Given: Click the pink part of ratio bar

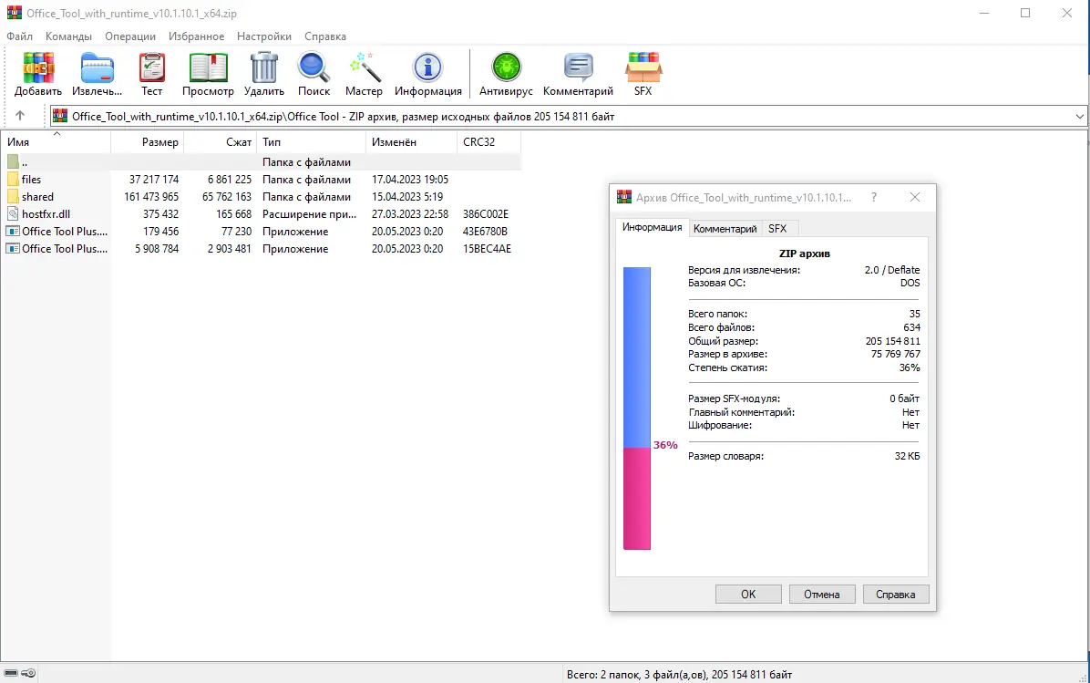Looking at the screenshot, I should tap(637, 498).
